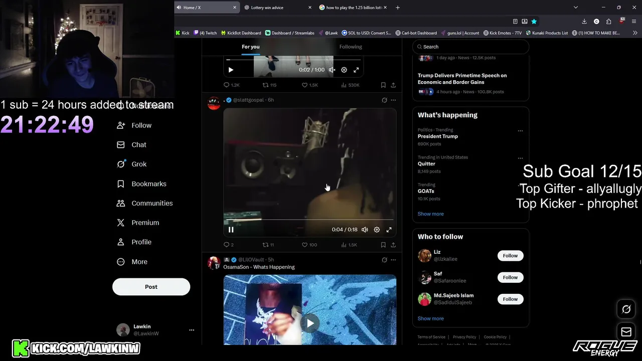Open browser downloads panel

pyautogui.click(x=584, y=22)
